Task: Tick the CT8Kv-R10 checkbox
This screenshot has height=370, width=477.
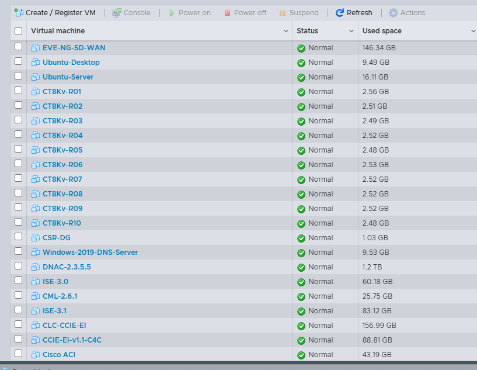Action: pos(18,222)
